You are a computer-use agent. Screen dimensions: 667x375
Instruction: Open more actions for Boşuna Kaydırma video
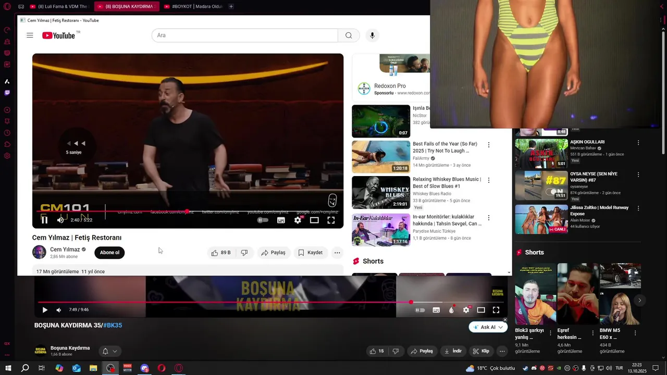click(502, 351)
